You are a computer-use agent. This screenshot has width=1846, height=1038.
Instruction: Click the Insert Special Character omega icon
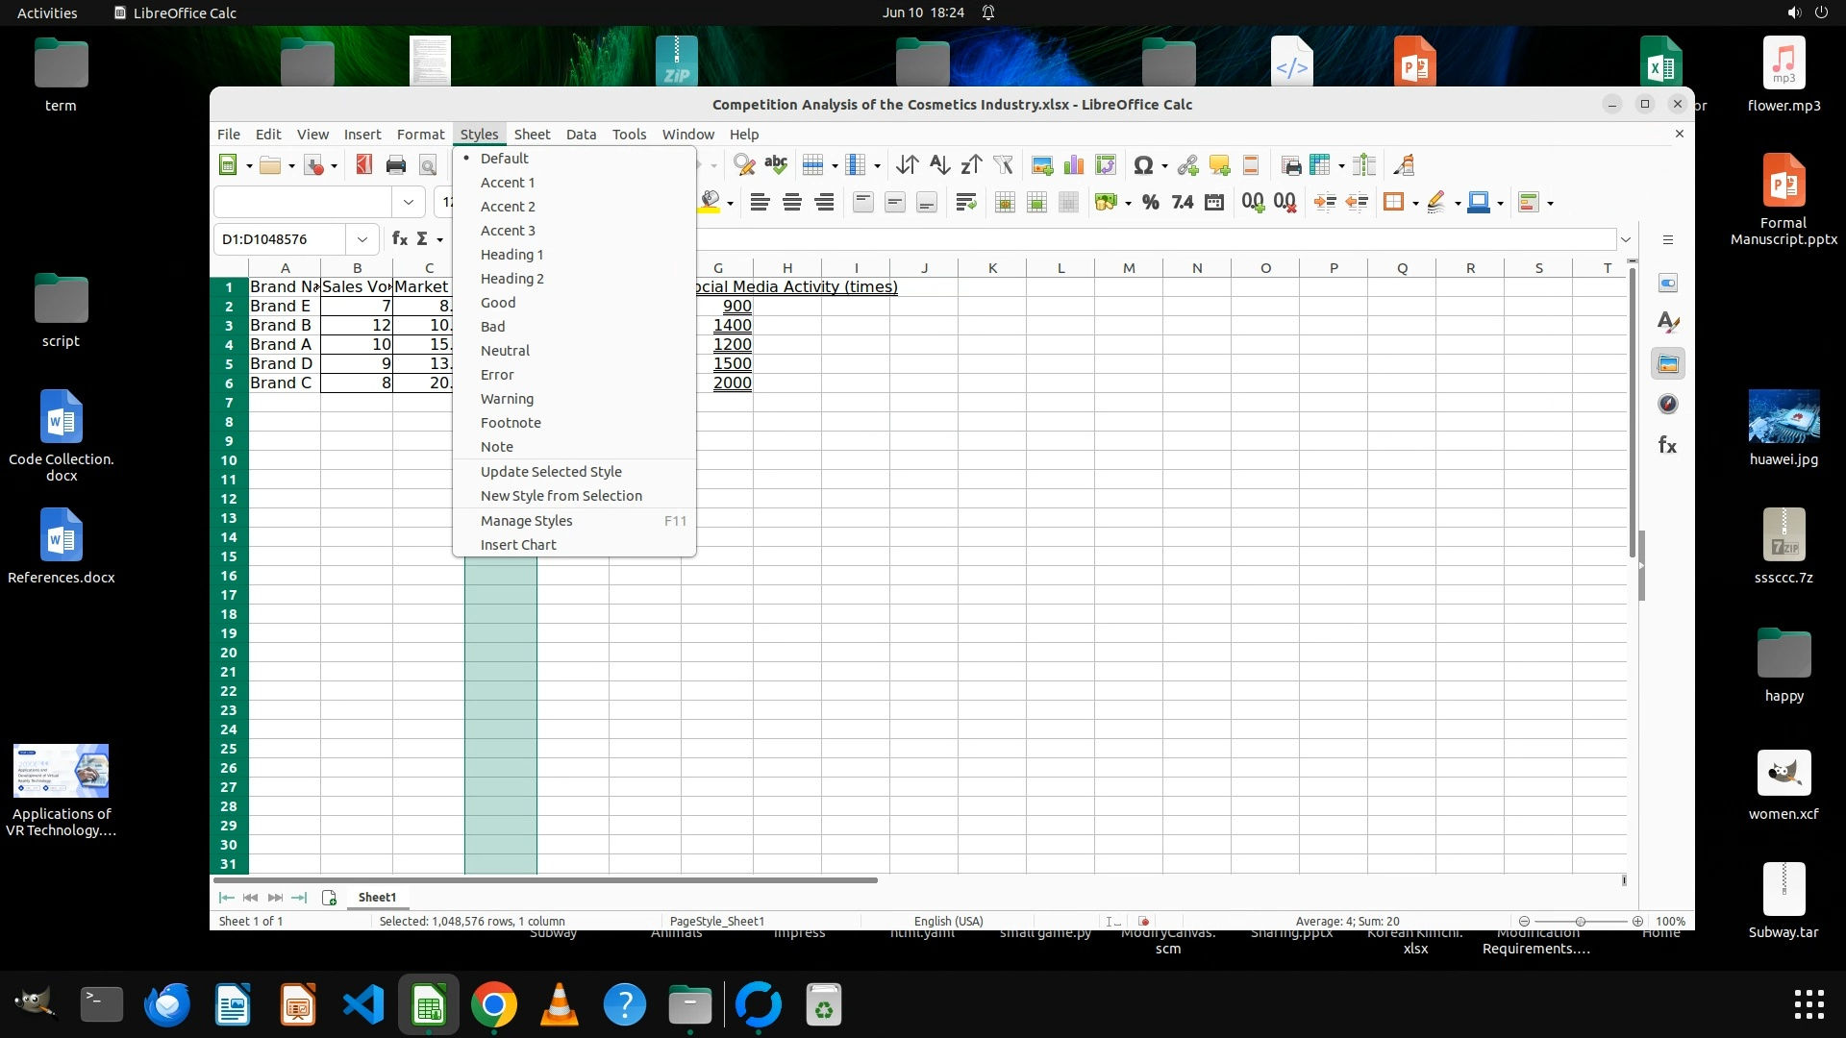pos(1142,165)
